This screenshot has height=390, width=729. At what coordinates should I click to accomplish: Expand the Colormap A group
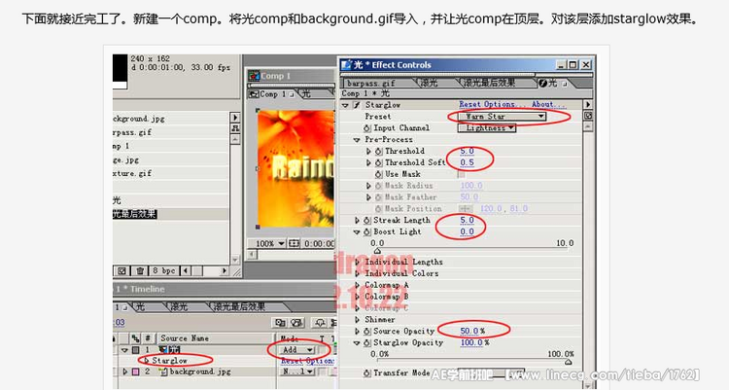tap(357, 285)
